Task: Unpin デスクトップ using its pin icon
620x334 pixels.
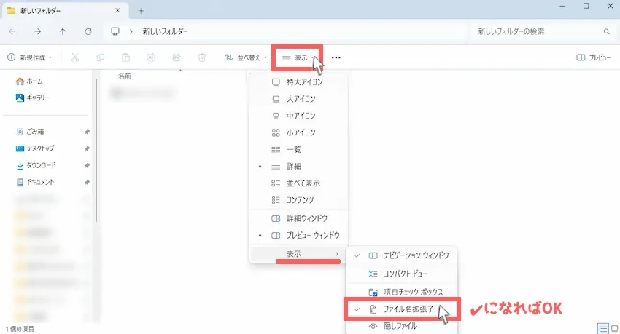Action: [x=87, y=149]
